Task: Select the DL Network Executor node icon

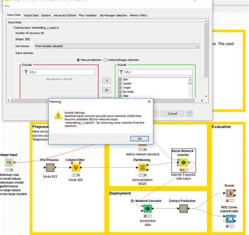Action: [x=148, y=209]
